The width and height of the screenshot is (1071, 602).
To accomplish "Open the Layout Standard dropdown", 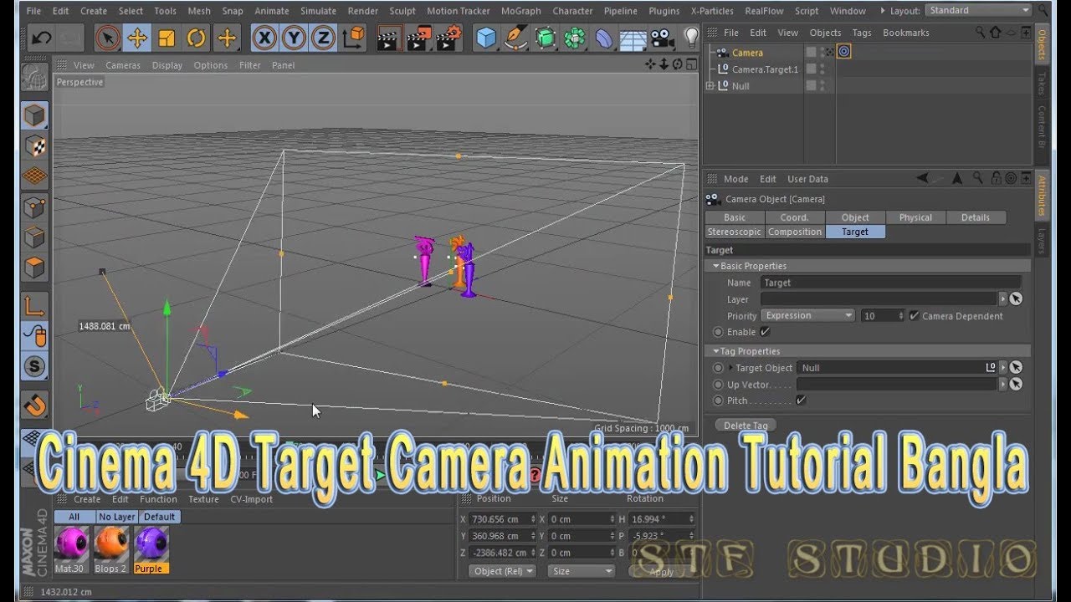I will click(x=978, y=10).
